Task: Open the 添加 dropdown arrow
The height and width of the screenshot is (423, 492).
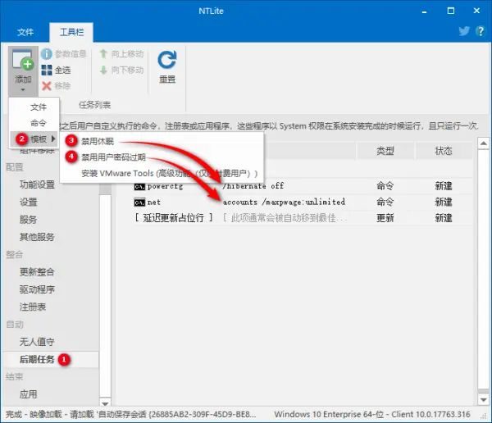Action: (23, 90)
